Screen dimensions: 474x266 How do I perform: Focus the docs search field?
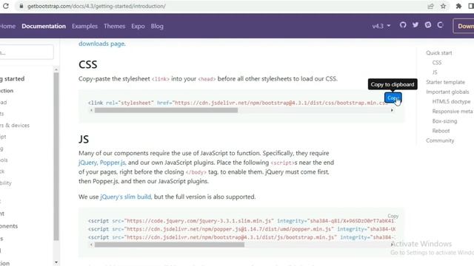pyautogui.click(x=27, y=52)
